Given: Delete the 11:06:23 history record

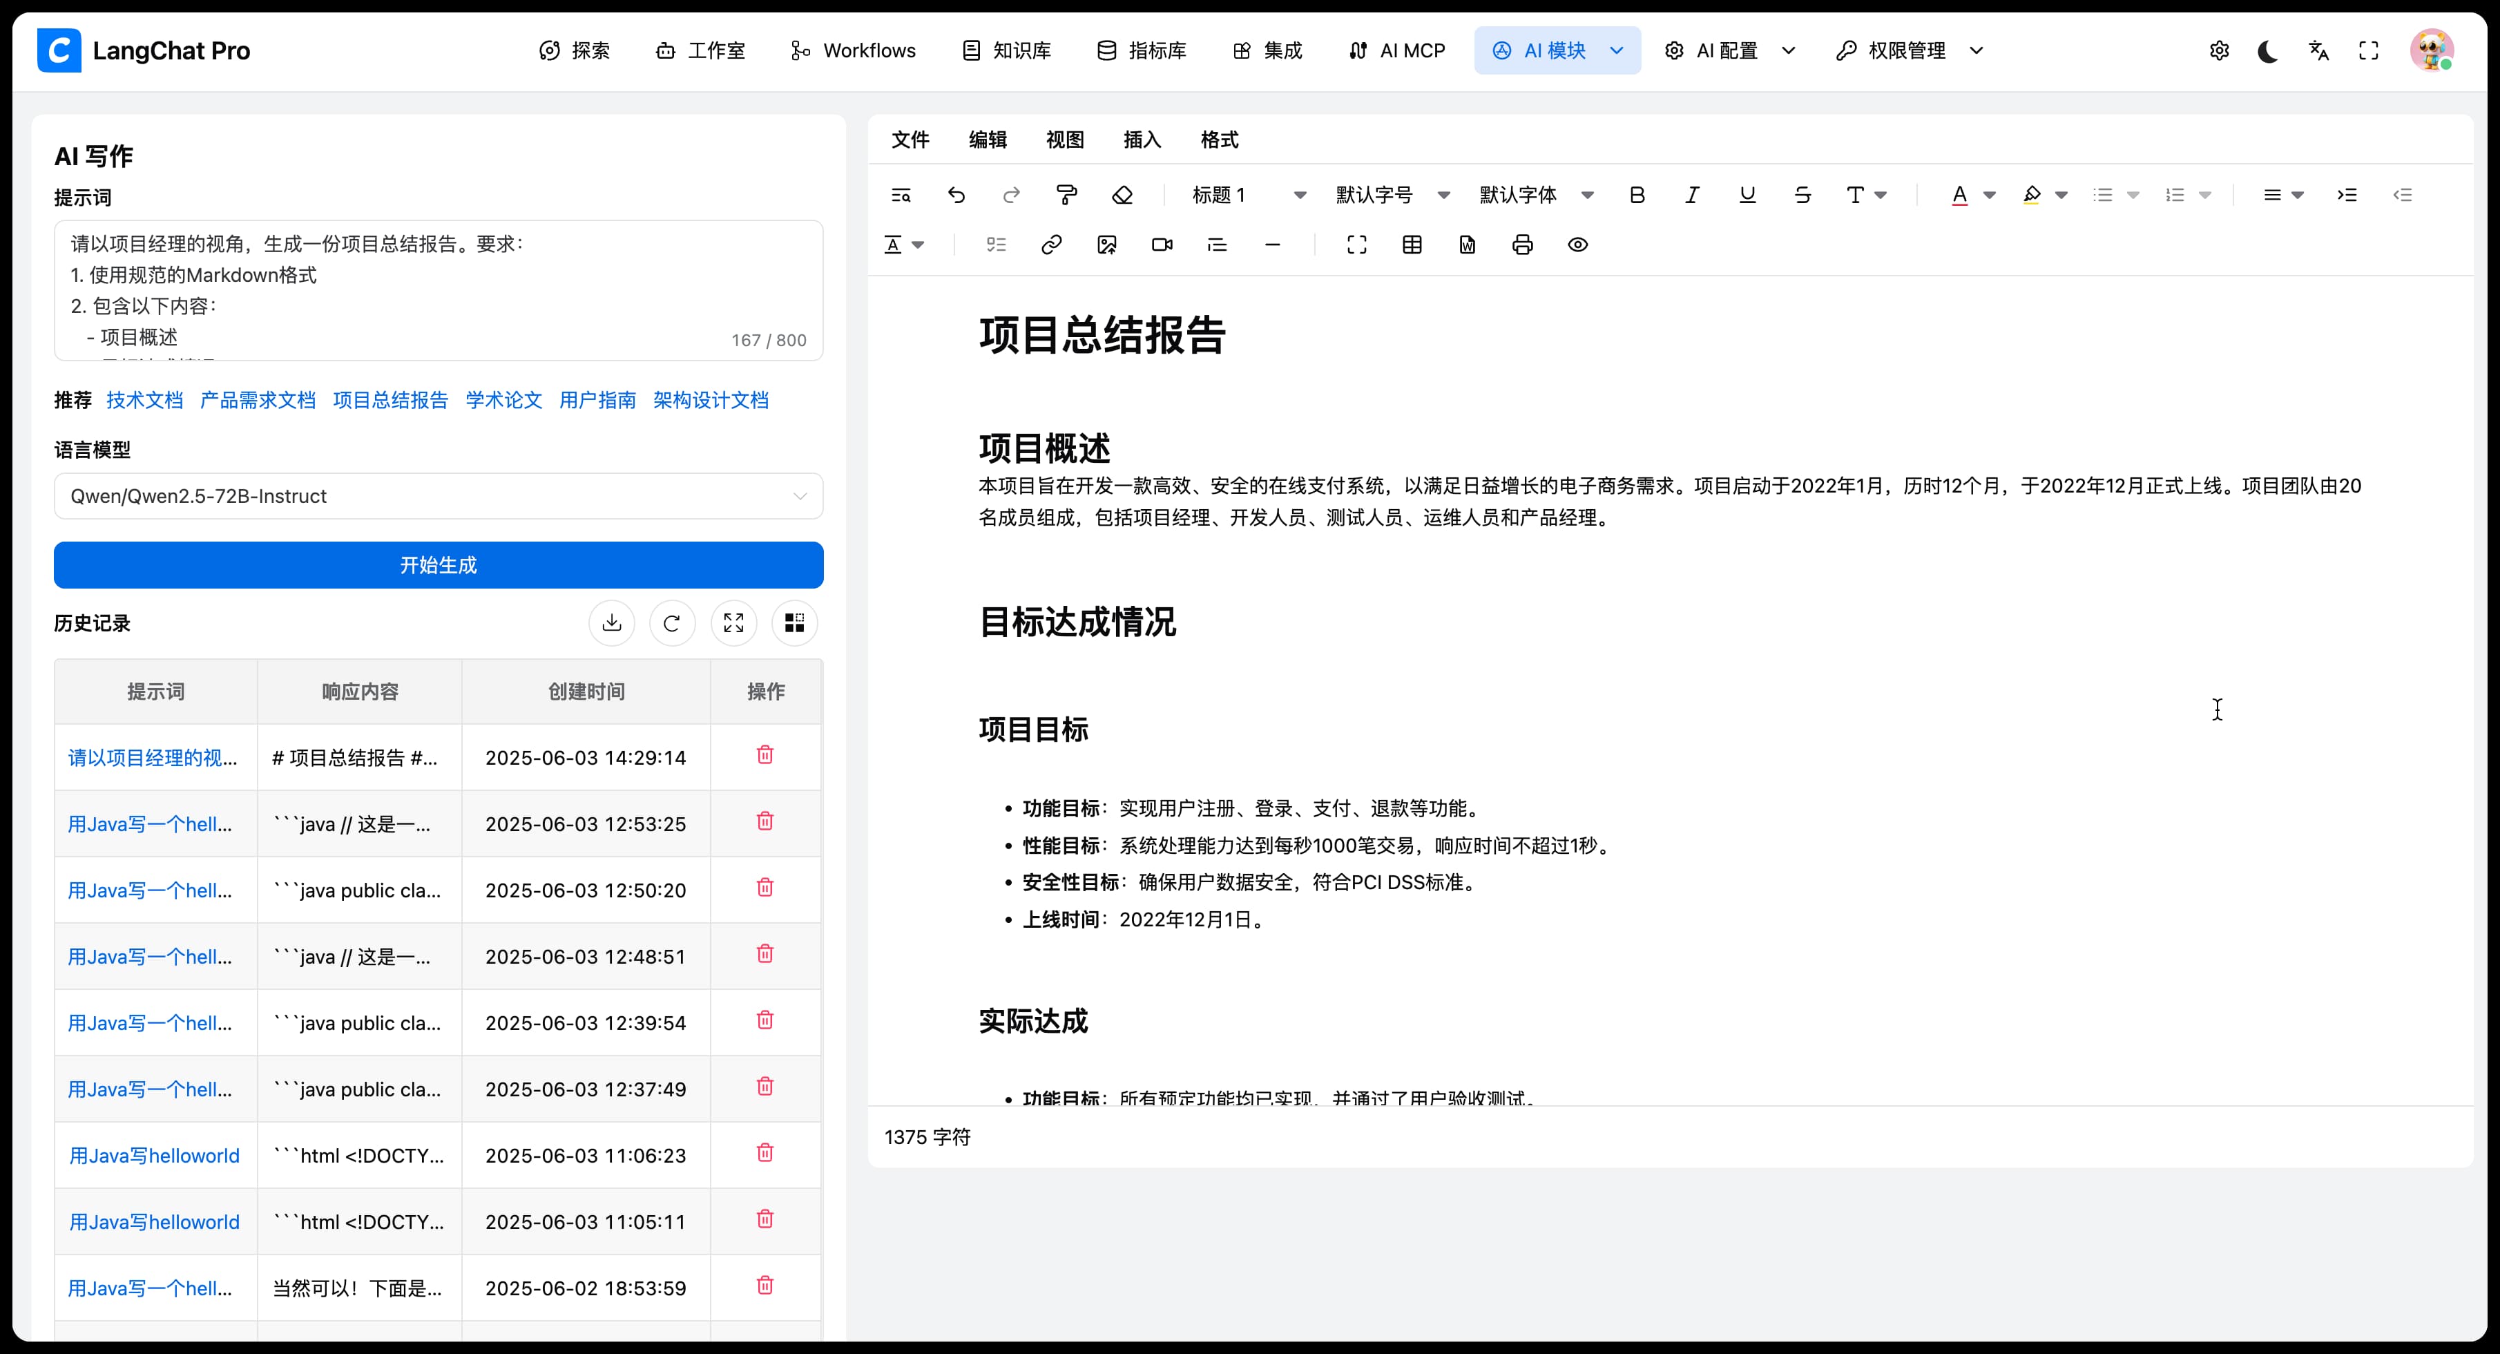Looking at the screenshot, I should pos(765,1153).
